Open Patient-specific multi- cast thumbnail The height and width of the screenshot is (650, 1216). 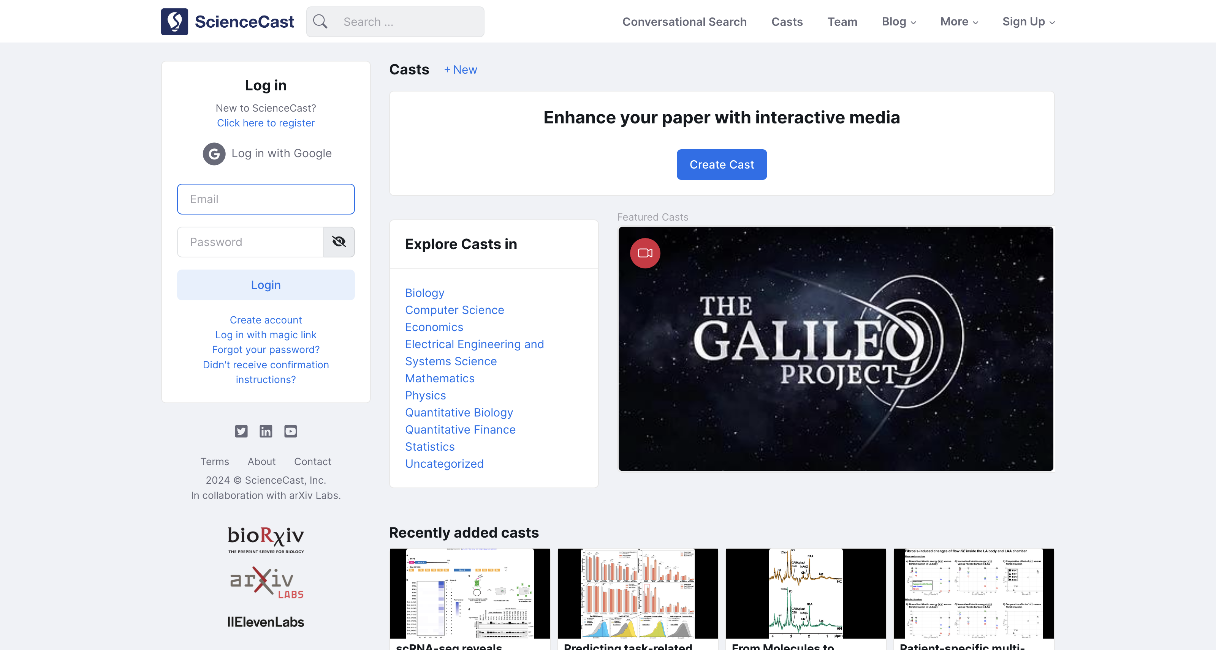tap(974, 593)
